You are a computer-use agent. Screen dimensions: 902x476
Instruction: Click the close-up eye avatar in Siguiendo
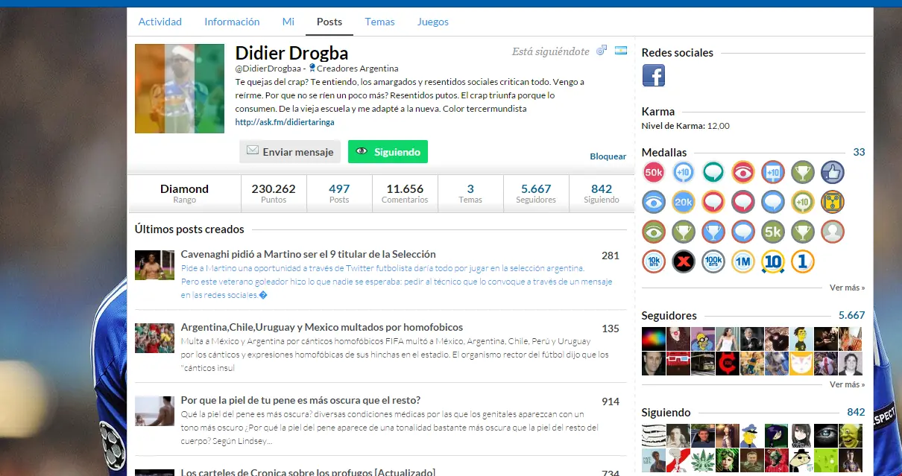coord(826,436)
